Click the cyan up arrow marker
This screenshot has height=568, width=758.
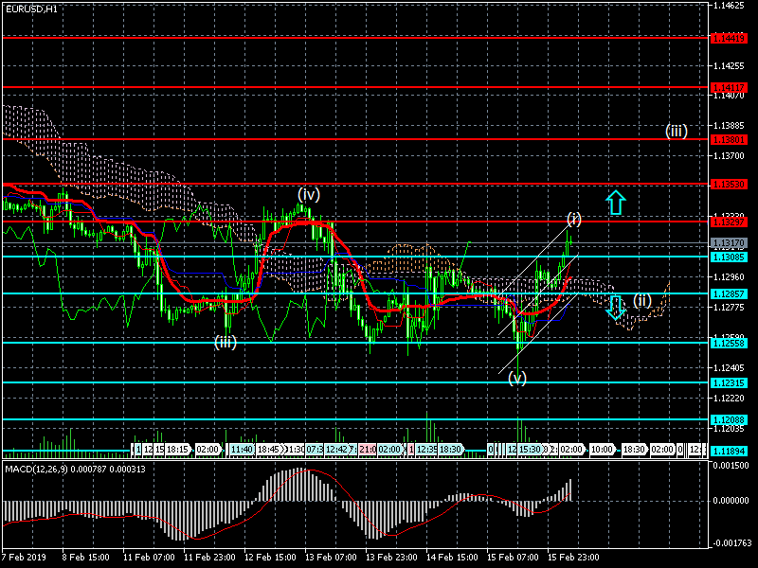[x=616, y=202]
